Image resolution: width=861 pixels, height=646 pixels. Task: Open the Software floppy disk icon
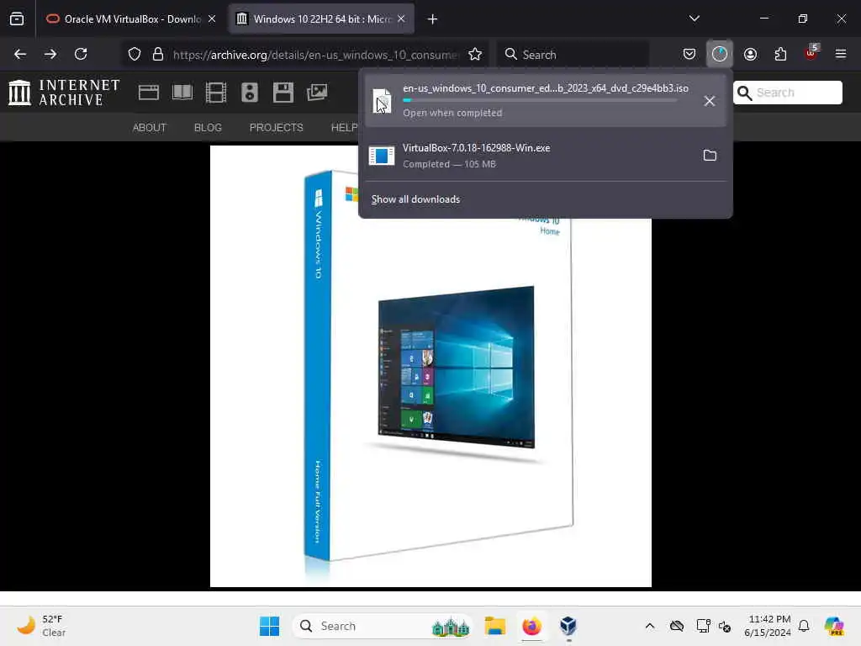click(283, 93)
